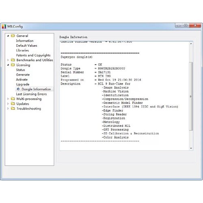Select the Multi-processing label
This screenshot has width=203, height=203.
tap(29, 99)
